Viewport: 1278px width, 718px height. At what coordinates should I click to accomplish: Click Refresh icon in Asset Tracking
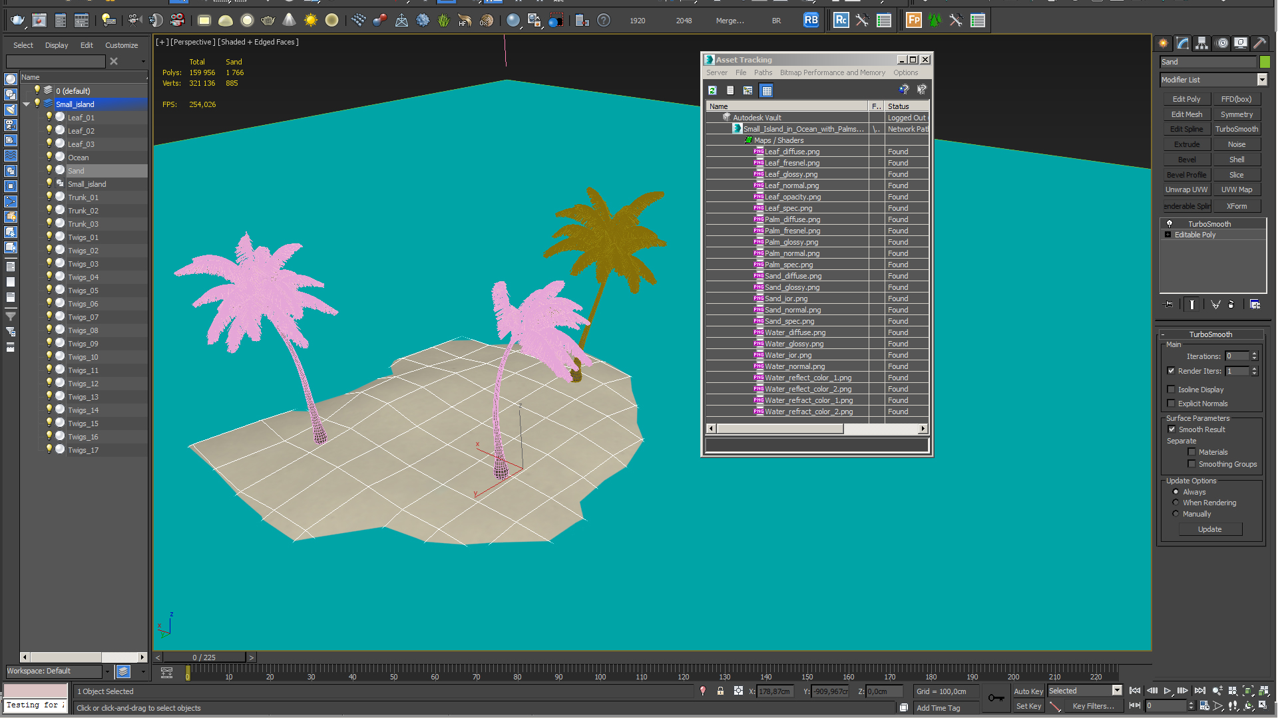[712, 90]
